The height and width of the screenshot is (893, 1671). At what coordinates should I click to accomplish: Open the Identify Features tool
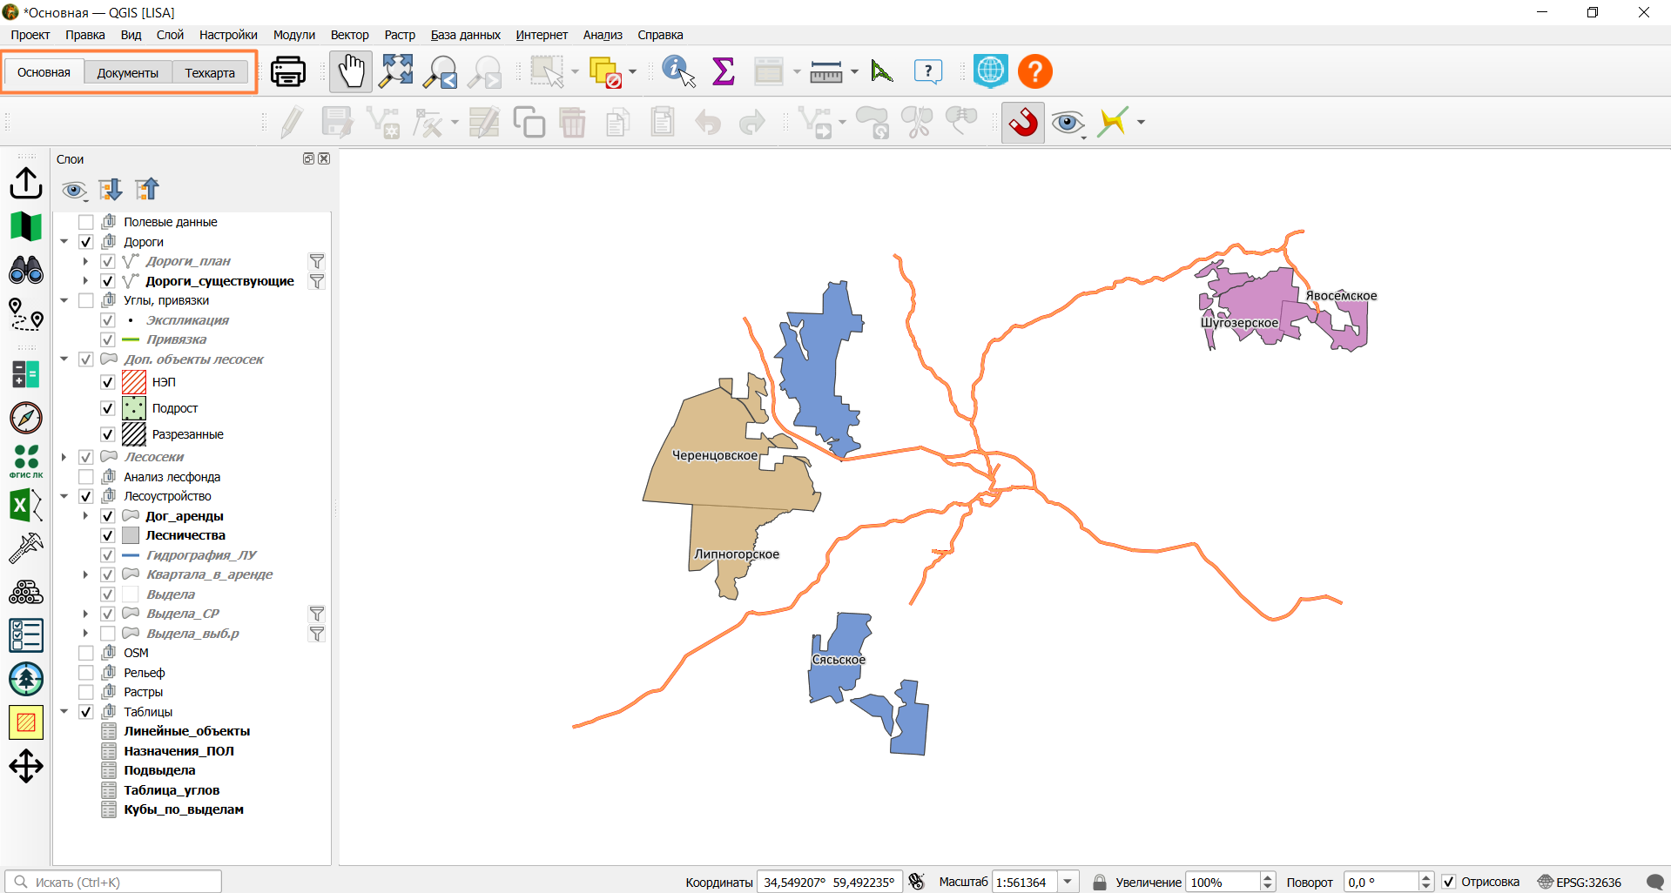point(678,71)
